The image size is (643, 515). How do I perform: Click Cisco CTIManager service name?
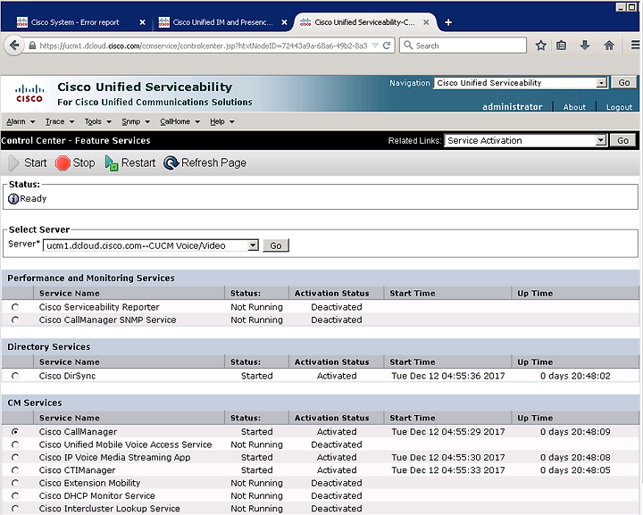click(x=77, y=470)
